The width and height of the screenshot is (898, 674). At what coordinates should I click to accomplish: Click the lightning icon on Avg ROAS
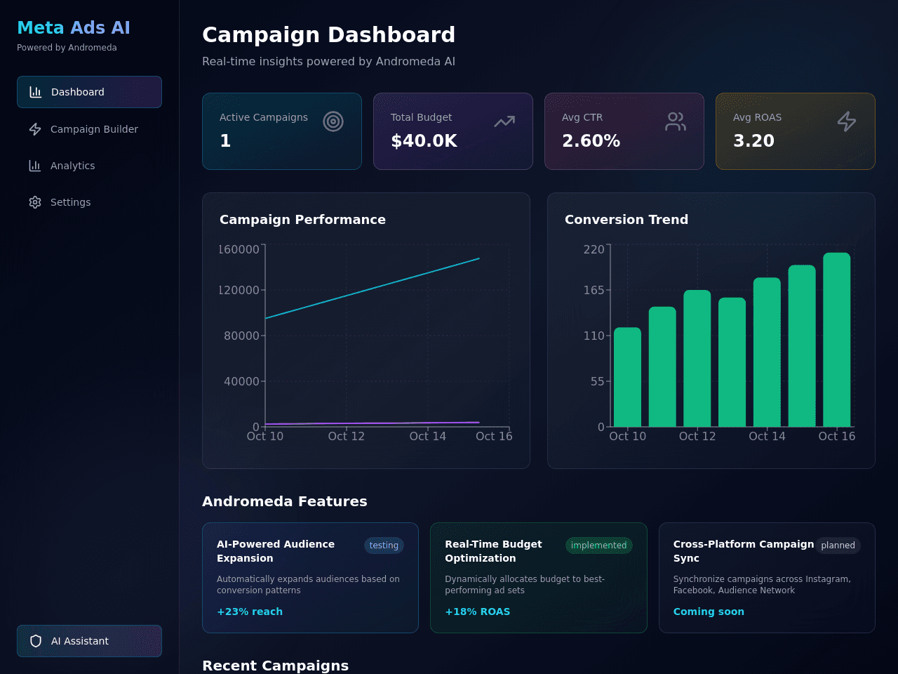(847, 121)
